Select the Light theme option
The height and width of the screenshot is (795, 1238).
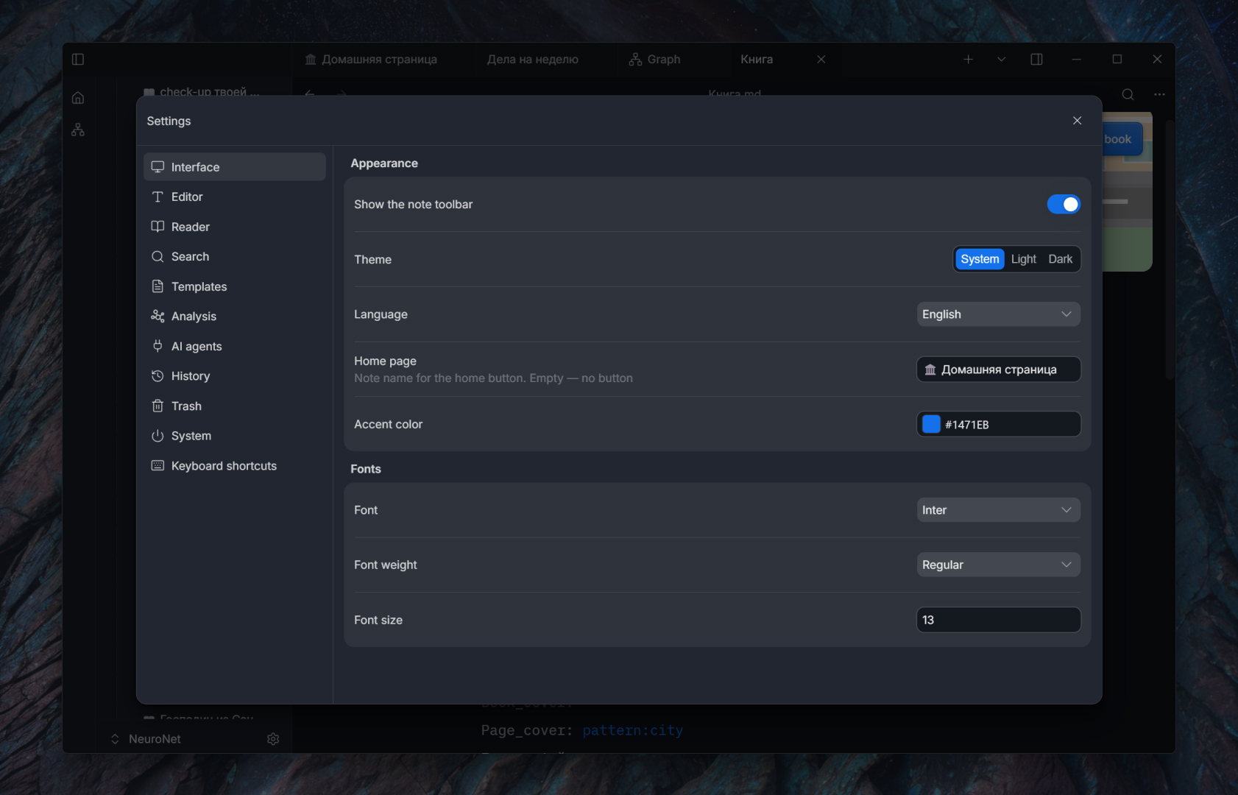coord(1023,259)
